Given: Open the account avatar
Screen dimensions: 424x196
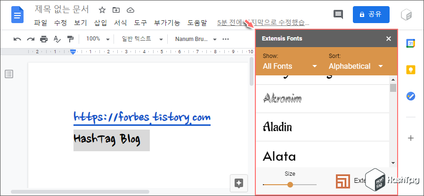Looking at the screenshot, I should [407, 15].
